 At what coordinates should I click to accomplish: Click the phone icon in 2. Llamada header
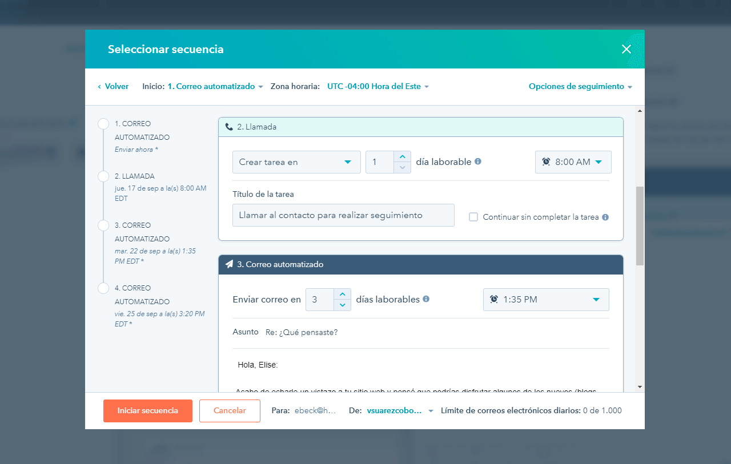229,127
